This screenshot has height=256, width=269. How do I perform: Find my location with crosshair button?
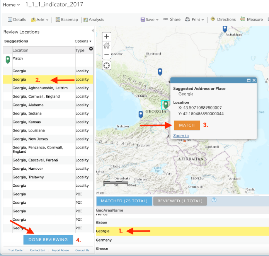(x=107, y=65)
